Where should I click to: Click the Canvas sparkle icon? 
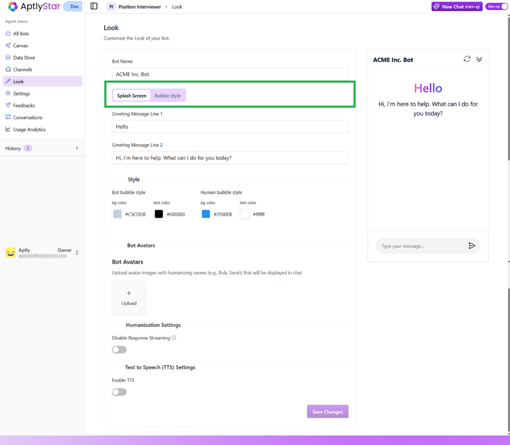tap(8, 46)
